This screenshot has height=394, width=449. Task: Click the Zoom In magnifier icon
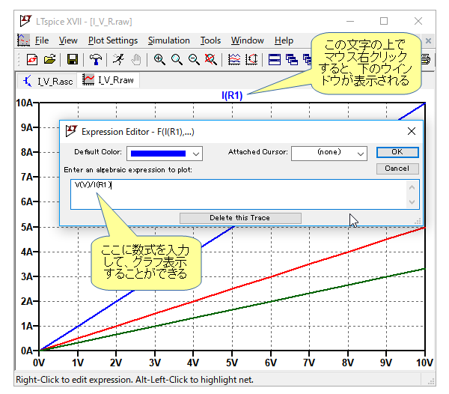[160, 59]
